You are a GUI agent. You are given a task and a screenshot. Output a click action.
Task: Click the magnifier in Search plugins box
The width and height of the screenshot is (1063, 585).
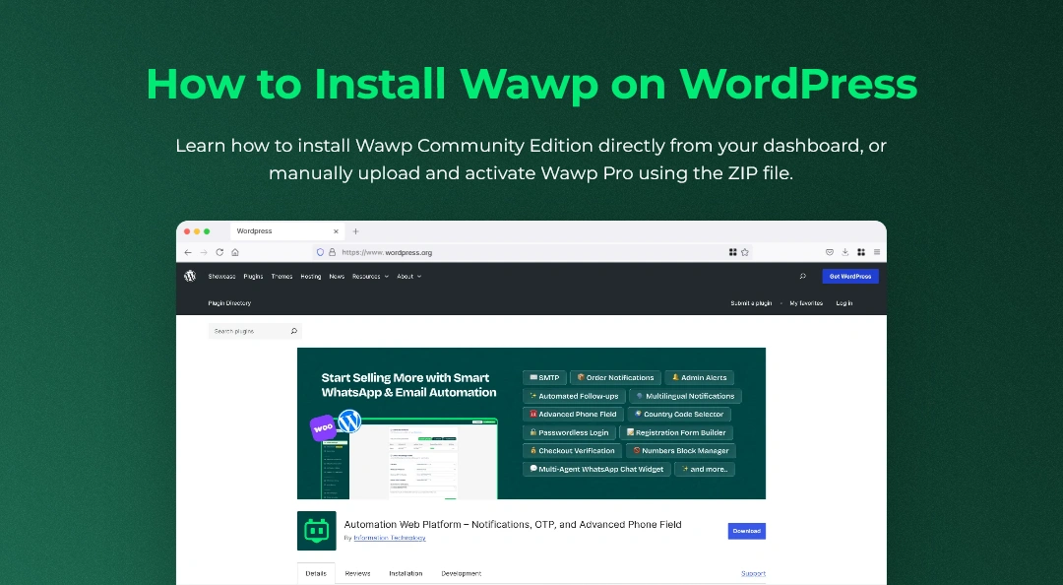tap(294, 331)
